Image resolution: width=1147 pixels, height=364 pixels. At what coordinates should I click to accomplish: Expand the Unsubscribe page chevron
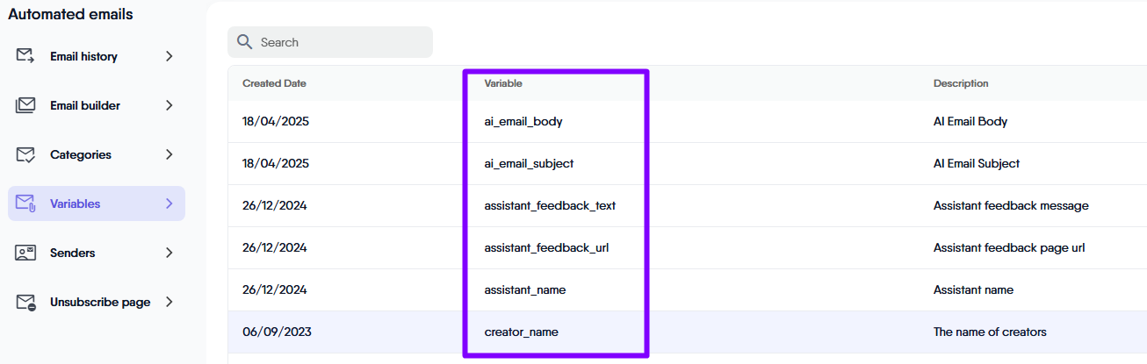(170, 302)
